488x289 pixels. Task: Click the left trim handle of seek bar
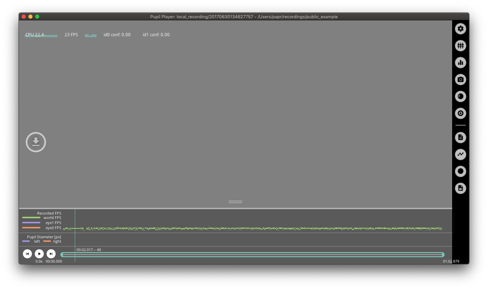(x=62, y=254)
